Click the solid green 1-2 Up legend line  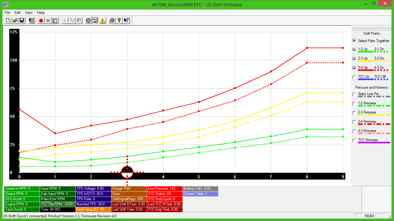pyautogui.click(x=366, y=52)
